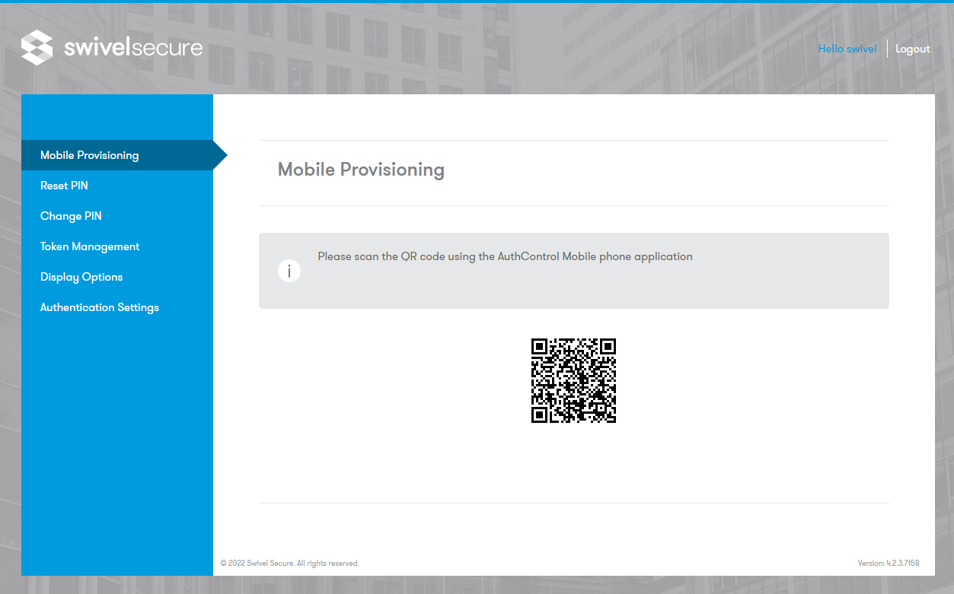954x594 pixels.
Task: Click the Hello swivel account link
Action: pyautogui.click(x=847, y=48)
